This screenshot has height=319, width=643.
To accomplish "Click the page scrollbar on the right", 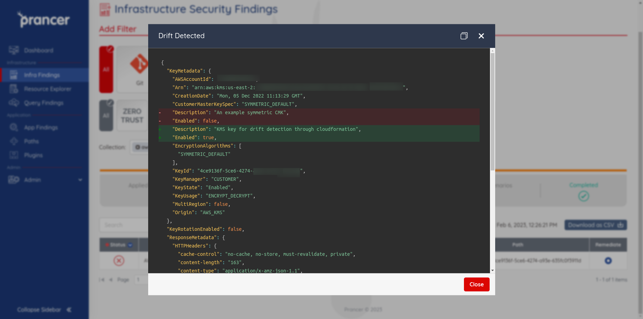I will (x=640, y=174).
